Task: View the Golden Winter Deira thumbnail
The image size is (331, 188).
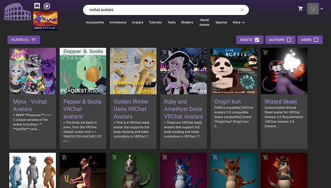Action: pyautogui.click(x=133, y=71)
